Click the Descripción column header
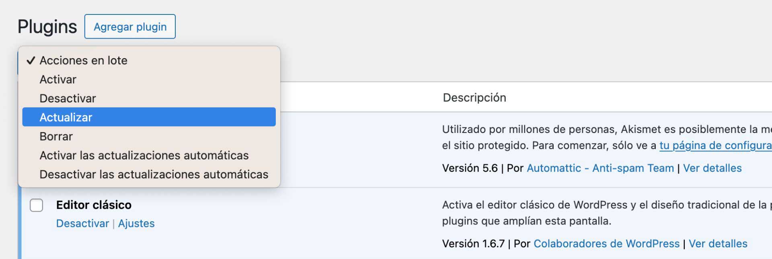This screenshot has height=259, width=772. click(474, 98)
